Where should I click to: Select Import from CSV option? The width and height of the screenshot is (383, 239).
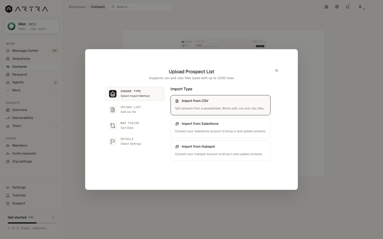tap(220, 105)
